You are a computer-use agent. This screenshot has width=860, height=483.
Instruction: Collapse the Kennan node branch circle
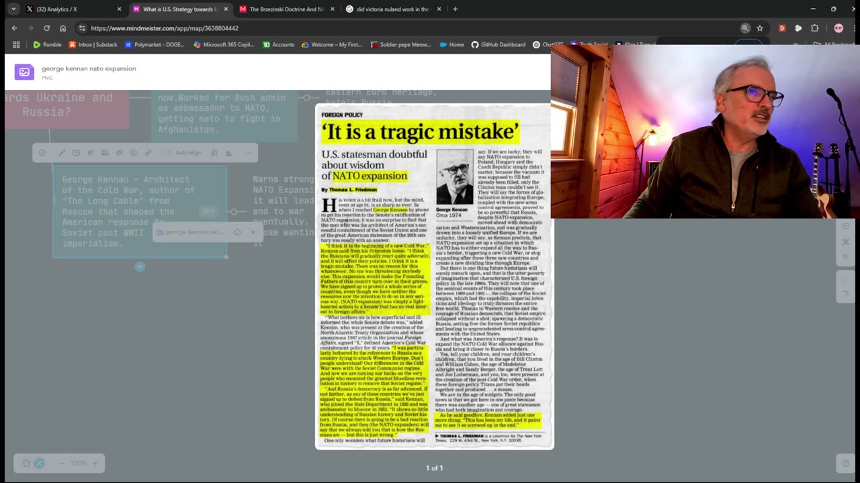coord(234,211)
